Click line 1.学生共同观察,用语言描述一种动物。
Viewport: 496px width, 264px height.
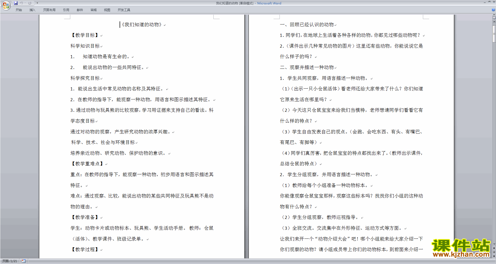pos(325,78)
